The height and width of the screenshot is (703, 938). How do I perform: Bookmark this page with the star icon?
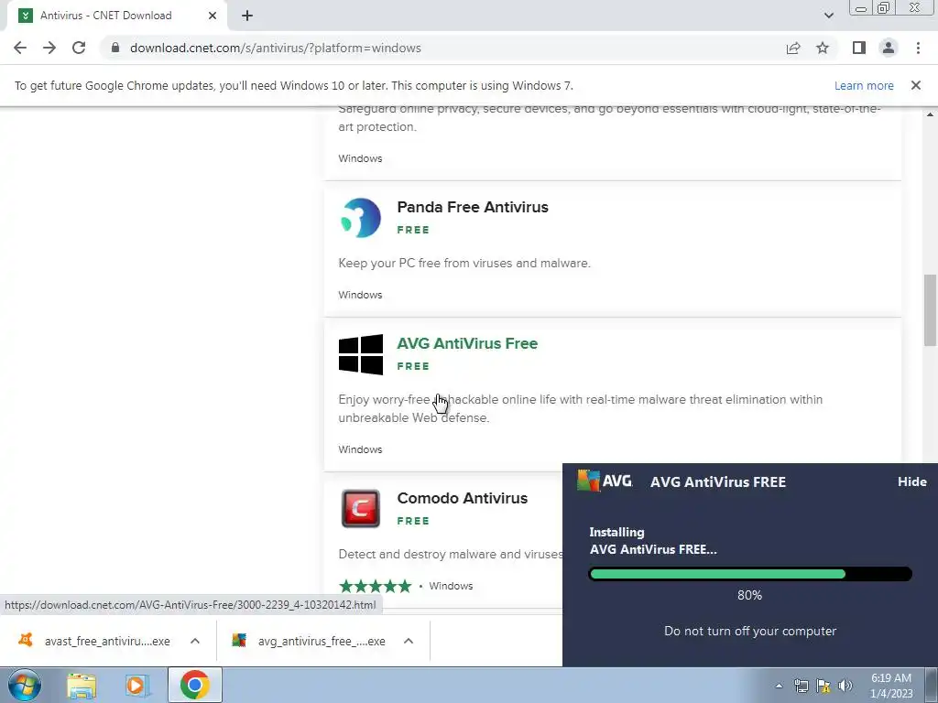tap(823, 48)
